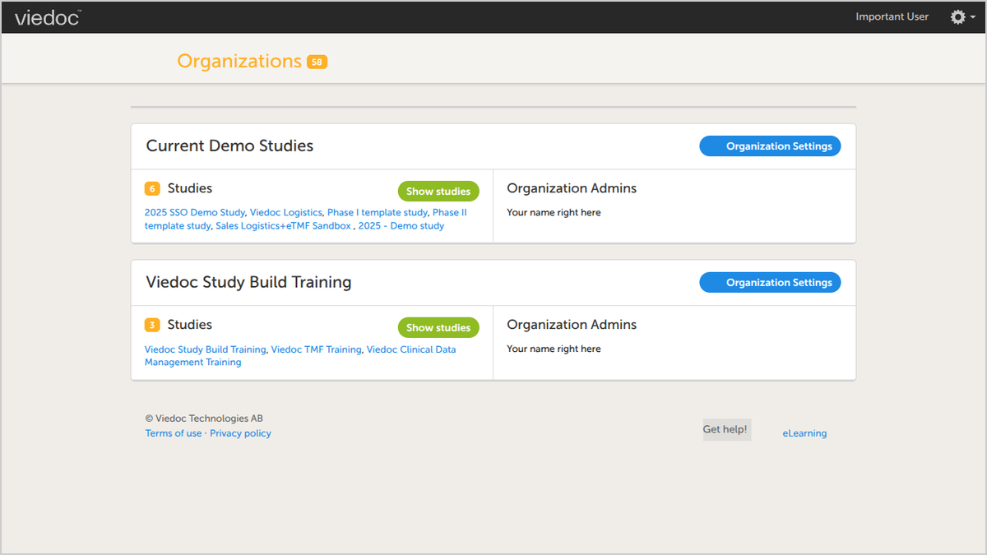Open the 2025 - Demo study link

401,225
